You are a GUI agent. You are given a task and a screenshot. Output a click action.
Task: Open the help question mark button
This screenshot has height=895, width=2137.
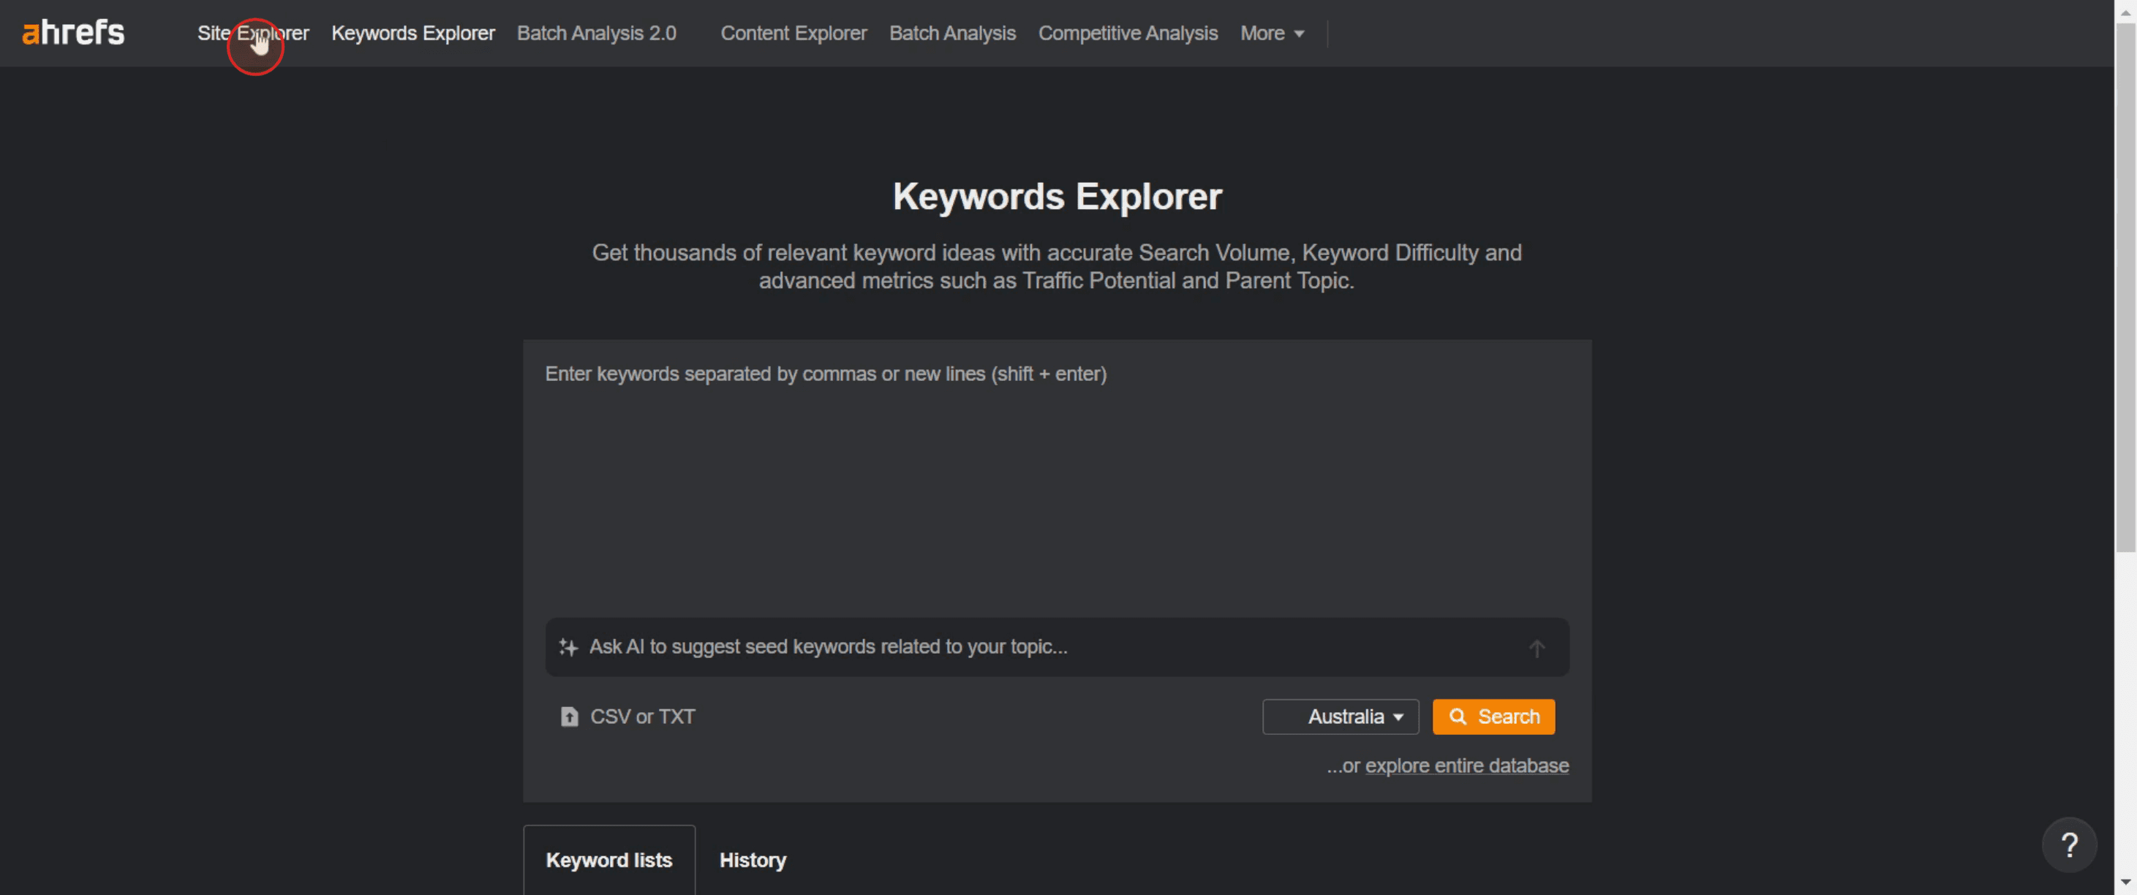[2069, 845]
